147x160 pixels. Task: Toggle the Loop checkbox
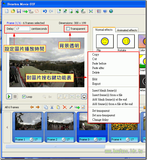pyautogui.click(x=24, y=97)
